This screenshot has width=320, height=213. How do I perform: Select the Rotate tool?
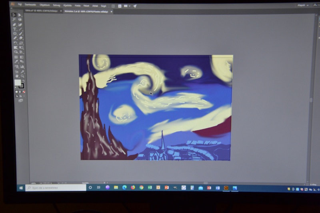tap(15, 43)
